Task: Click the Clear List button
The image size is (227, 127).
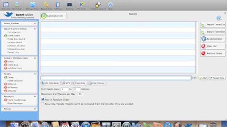Action: tap(213, 46)
